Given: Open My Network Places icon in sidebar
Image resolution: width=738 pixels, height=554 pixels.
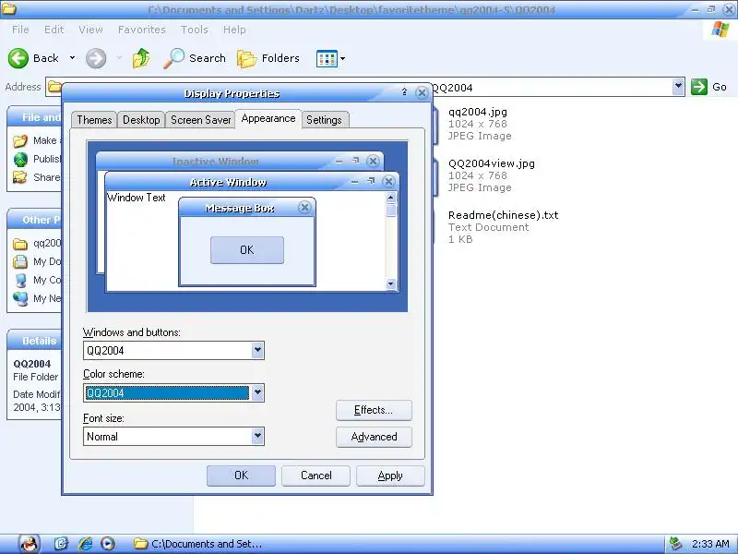Looking at the screenshot, I should point(20,298).
